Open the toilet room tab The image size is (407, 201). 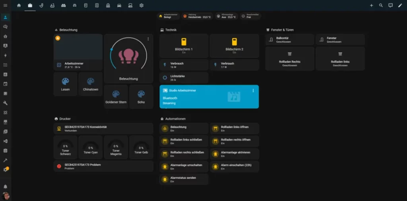click(x=41, y=6)
